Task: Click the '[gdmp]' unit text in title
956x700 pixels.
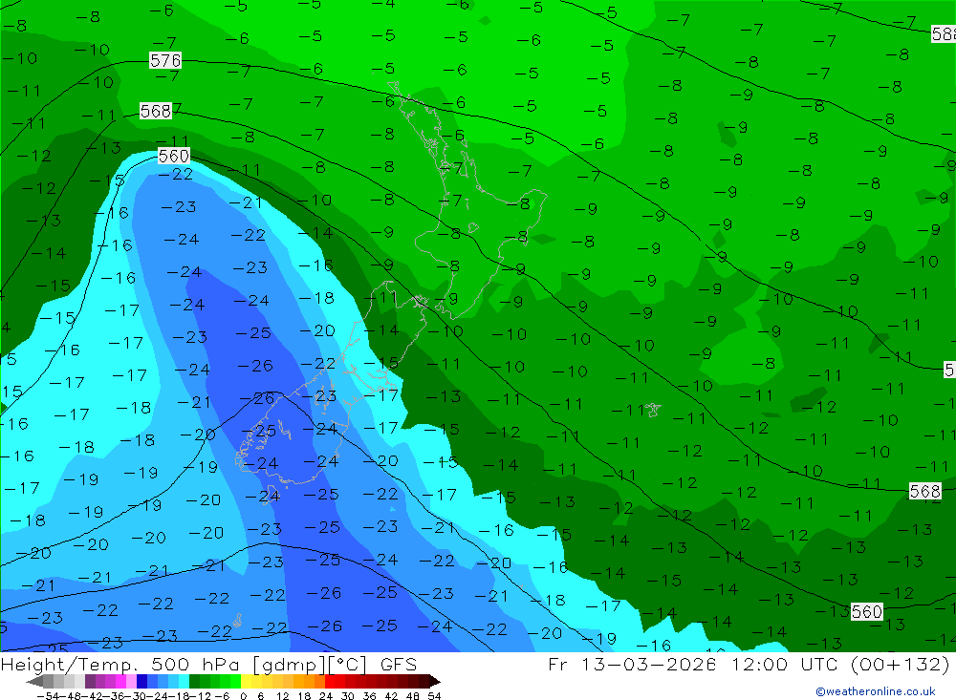Action: pos(290,665)
